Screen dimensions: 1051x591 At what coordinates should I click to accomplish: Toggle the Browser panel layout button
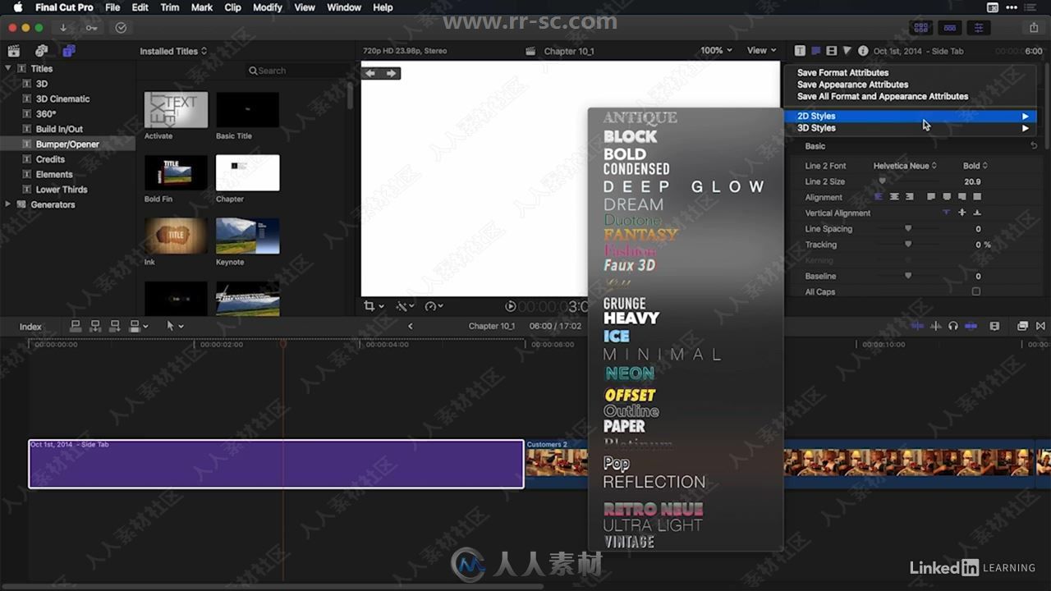(921, 28)
